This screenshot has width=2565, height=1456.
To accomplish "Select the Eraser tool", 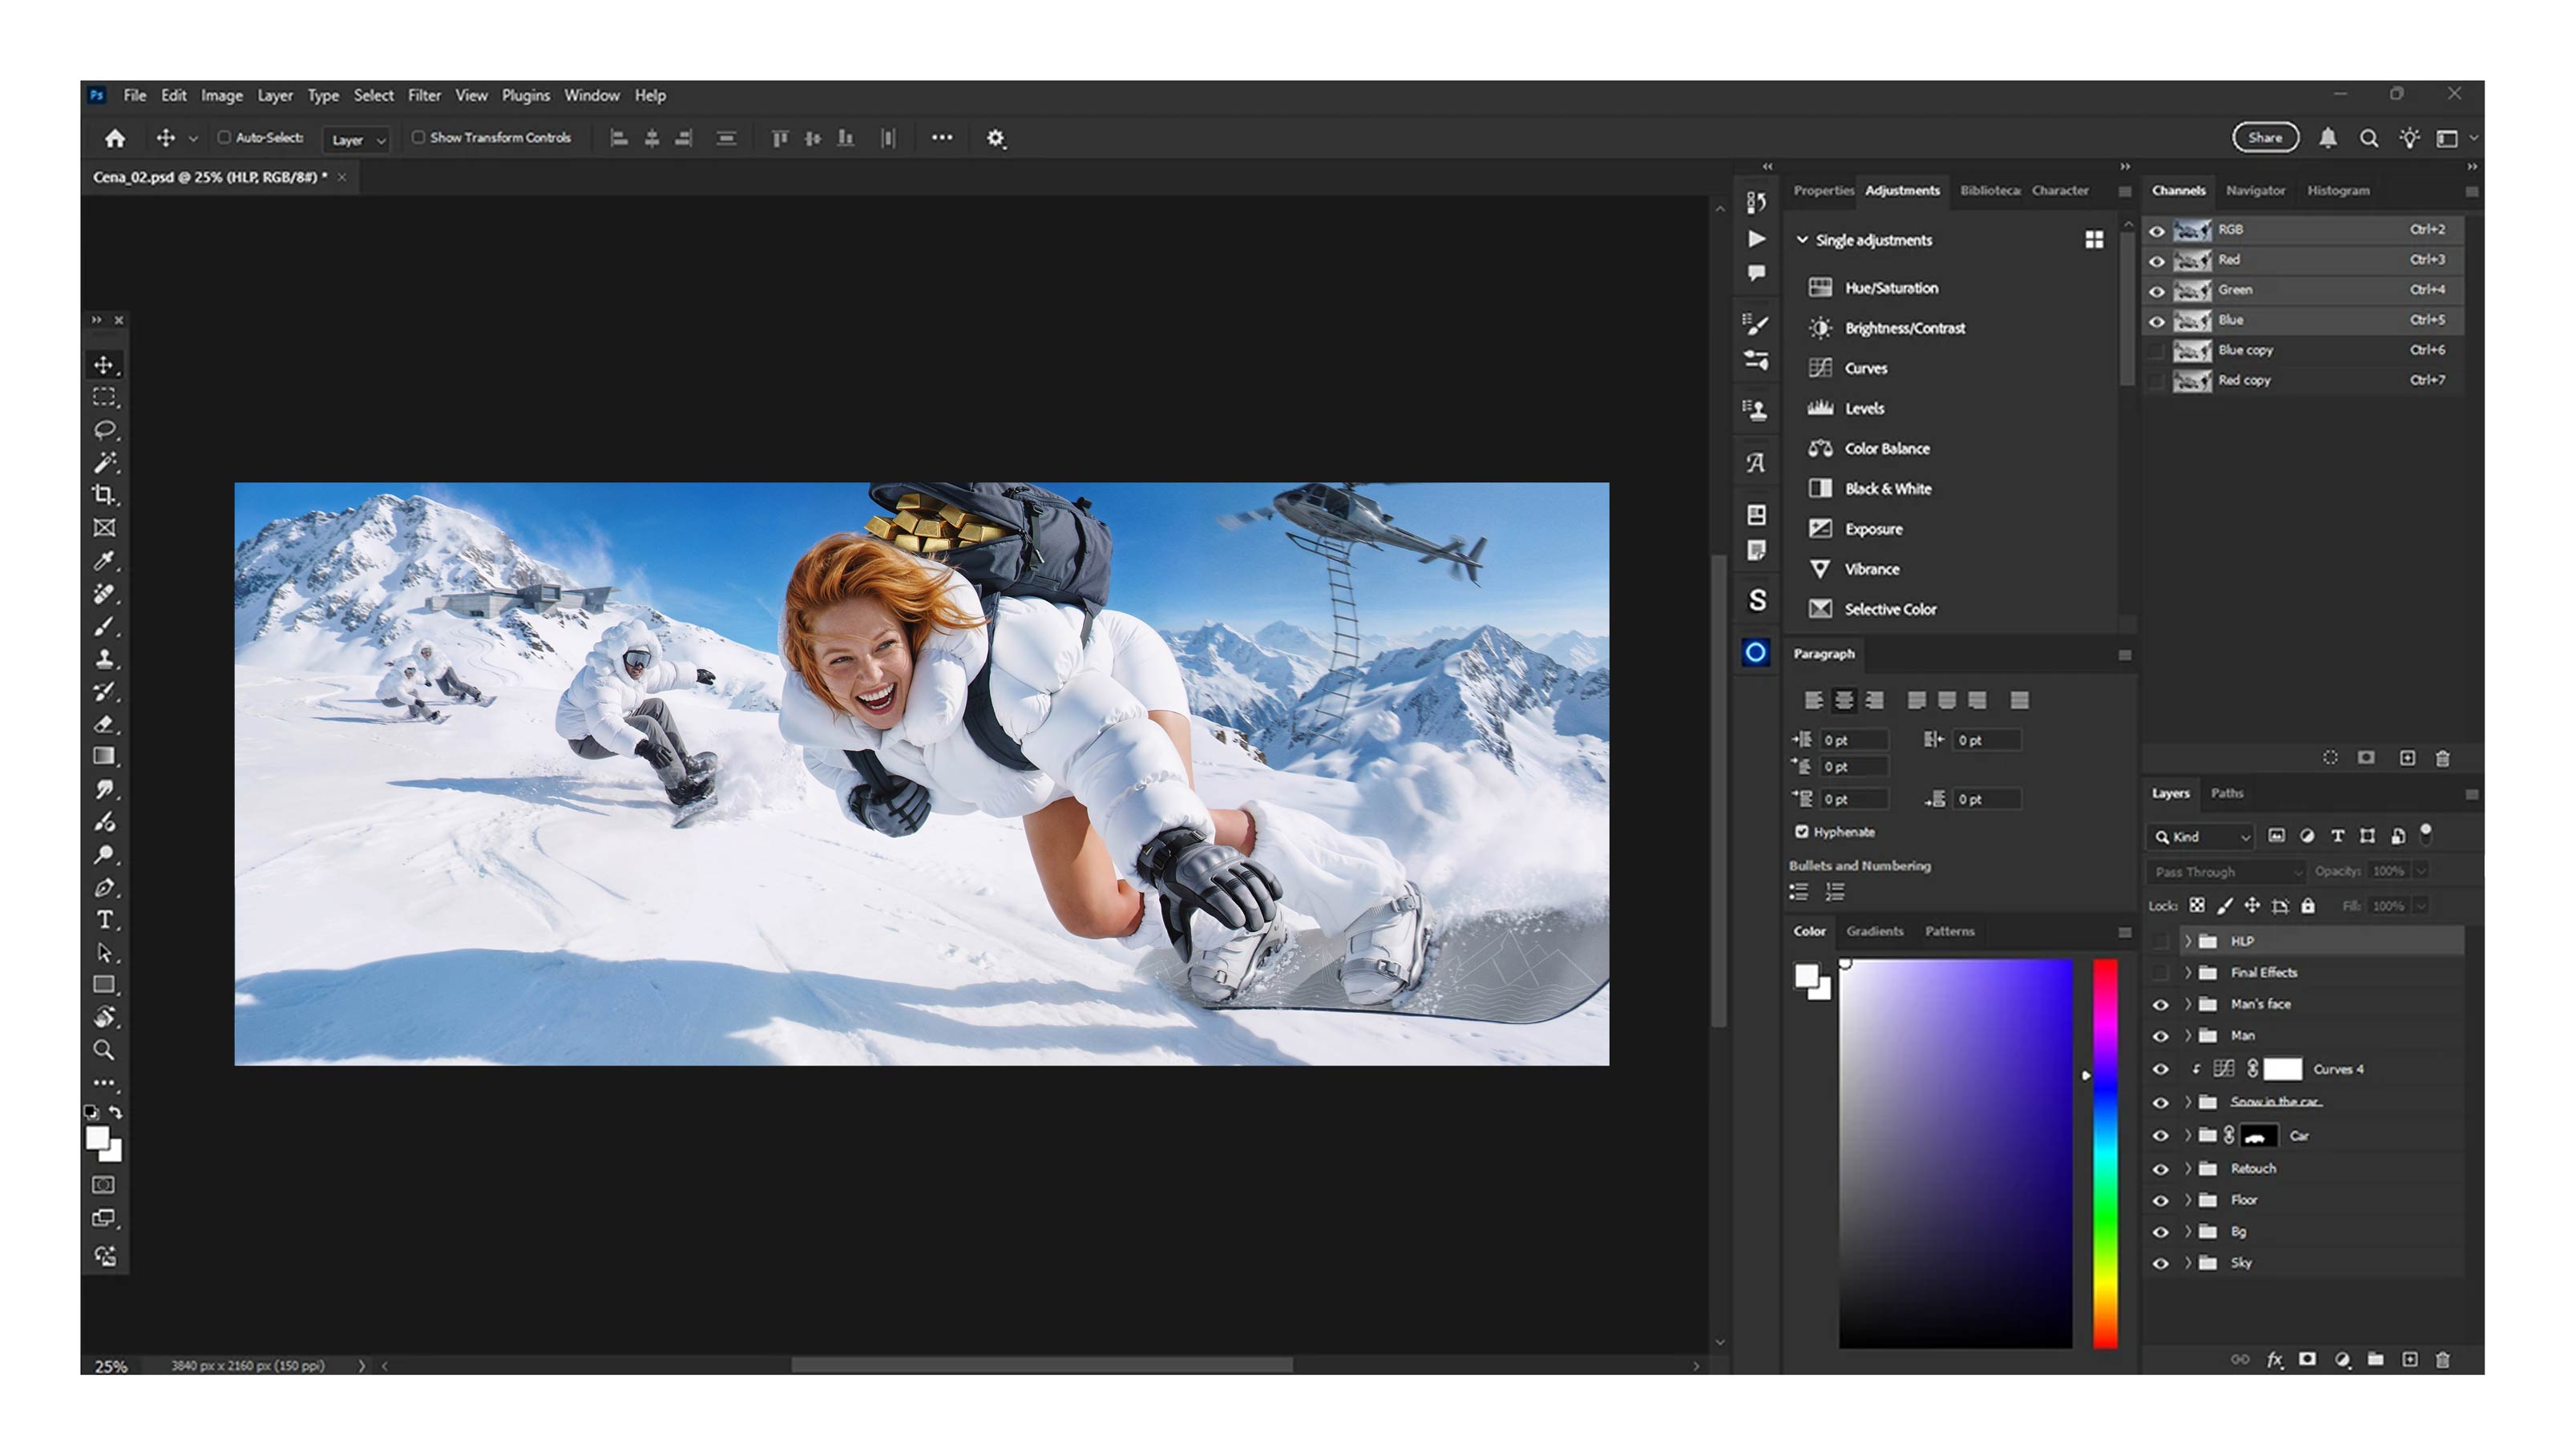I will (103, 724).
